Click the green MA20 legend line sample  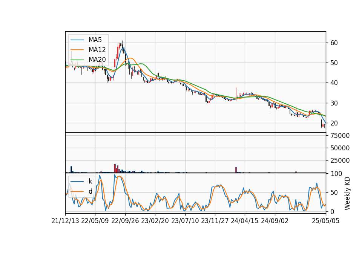[77, 60]
